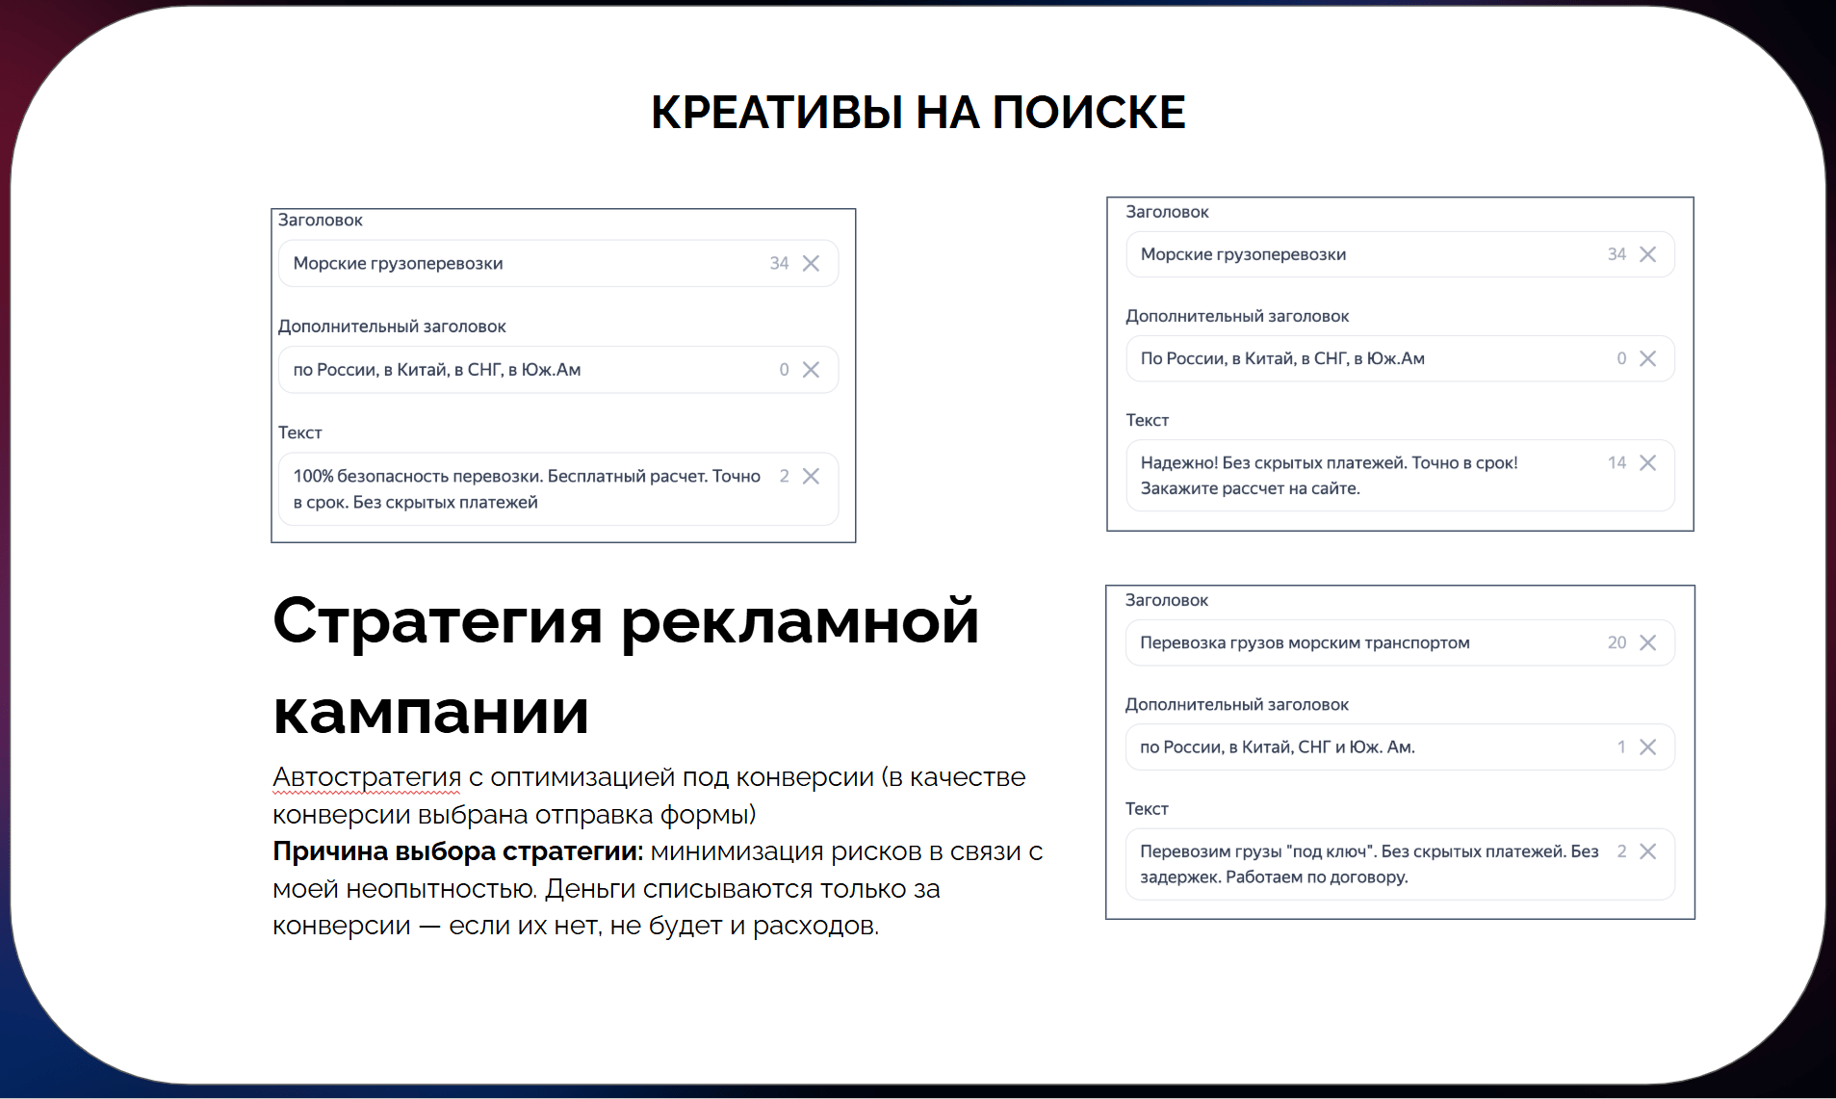
Task: Edit the 'Перевозка грузов морским транспортом' headline field
Action: tap(1348, 642)
